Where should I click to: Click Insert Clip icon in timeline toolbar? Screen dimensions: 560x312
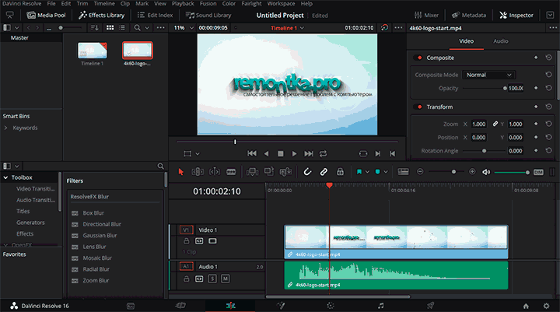tap(252, 172)
